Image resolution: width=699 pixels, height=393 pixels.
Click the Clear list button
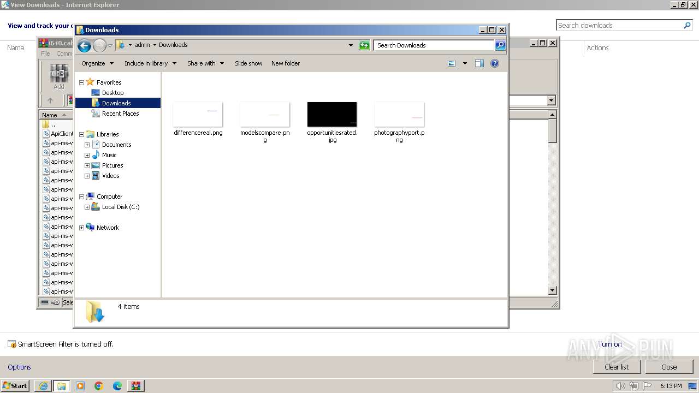point(617,367)
